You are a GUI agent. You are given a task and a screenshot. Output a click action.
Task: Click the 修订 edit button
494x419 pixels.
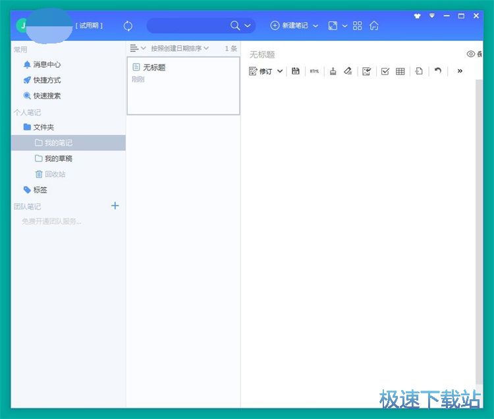click(x=260, y=71)
